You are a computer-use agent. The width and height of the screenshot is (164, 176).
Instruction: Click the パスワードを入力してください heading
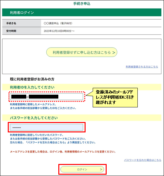click(x=34, y=118)
